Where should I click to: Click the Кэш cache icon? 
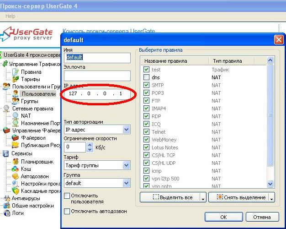[x=16, y=169]
